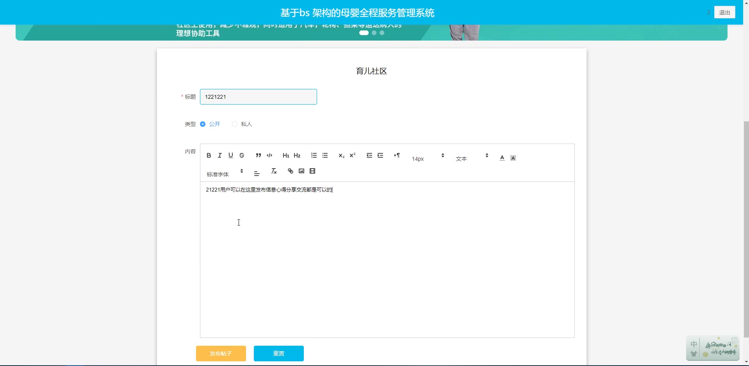Image resolution: width=749 pixels, height=366 pixels.
Task: Click the 发布帖子 publish button
Action: coord(221,354)
